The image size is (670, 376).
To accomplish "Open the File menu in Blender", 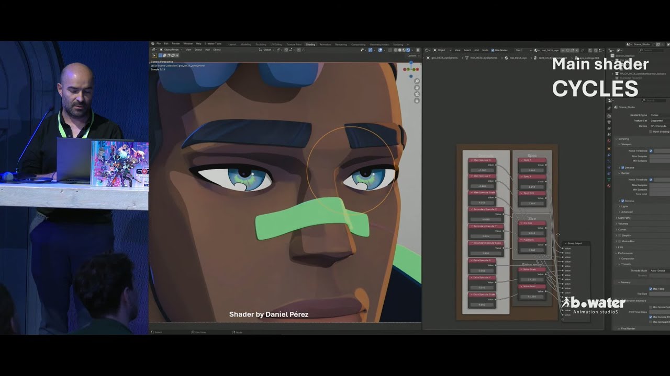I will (158, 44).
